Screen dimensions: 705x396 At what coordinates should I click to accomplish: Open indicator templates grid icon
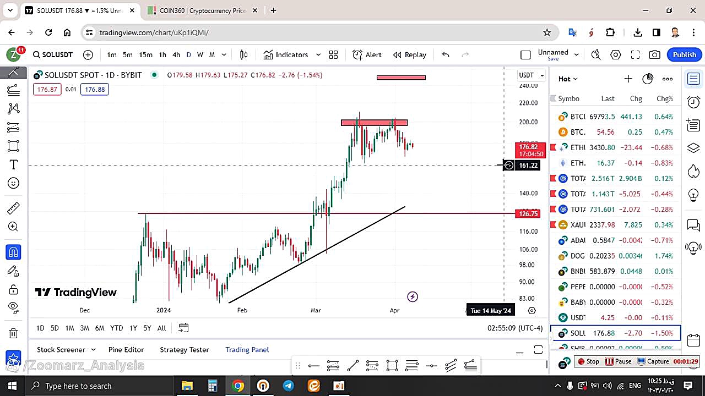pyautogui.click(x=333, y=54)
